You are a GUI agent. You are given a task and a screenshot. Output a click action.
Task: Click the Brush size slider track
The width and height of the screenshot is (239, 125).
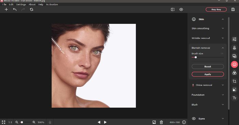pyautogui.click(x=208, y=57)
